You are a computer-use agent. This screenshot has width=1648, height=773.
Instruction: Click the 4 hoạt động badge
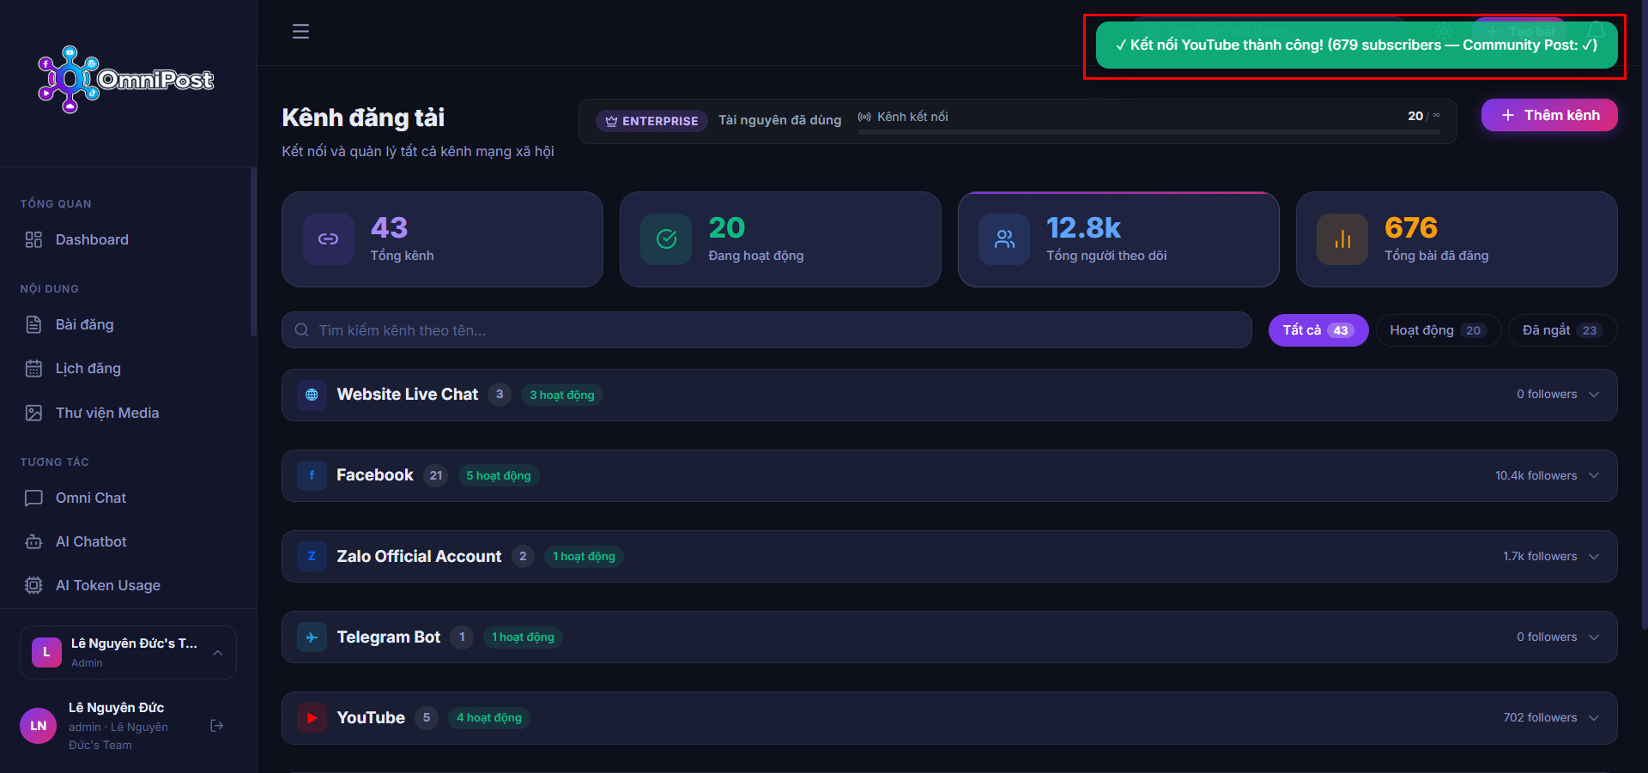pos(489,718)
